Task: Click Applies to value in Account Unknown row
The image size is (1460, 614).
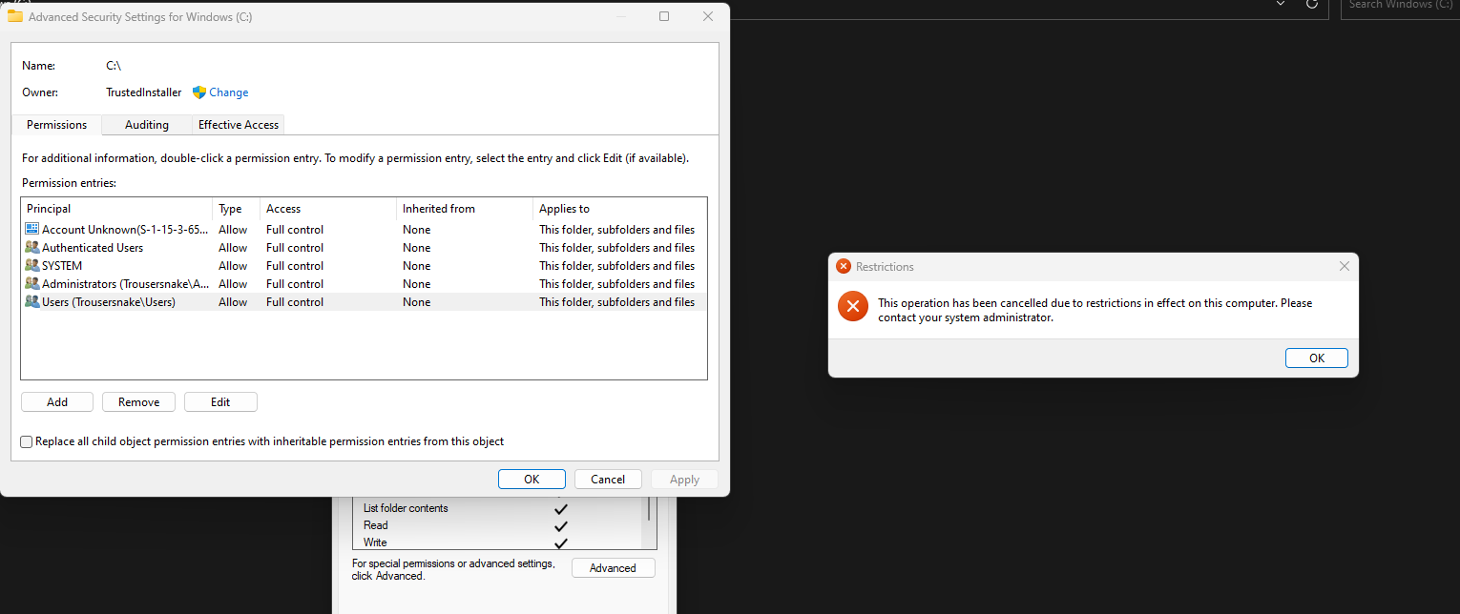Action: click(x=616, y=230)
